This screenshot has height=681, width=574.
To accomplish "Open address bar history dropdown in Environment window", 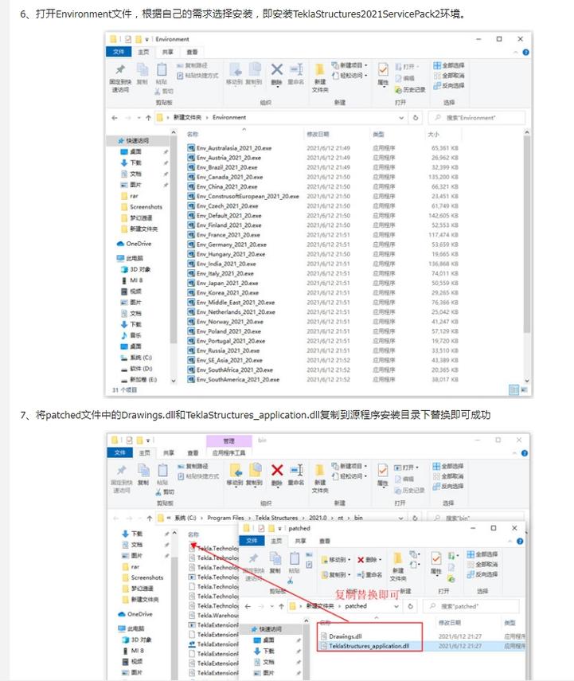I will click(x=401, y=118).
